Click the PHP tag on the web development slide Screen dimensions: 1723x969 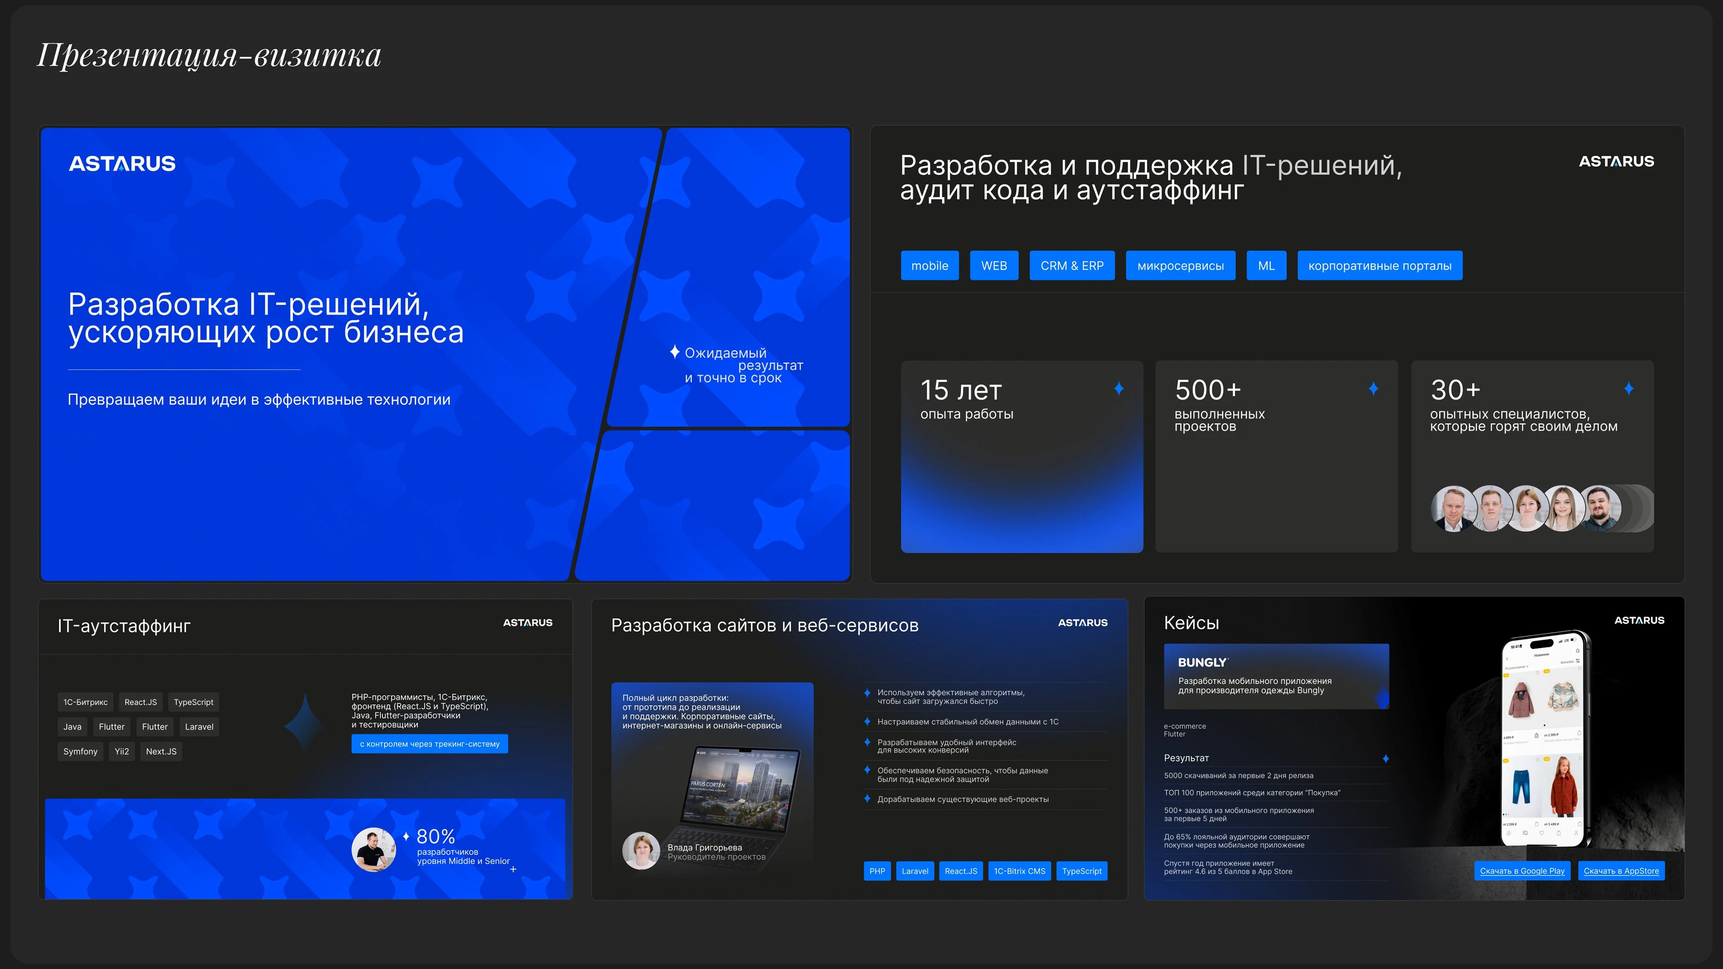[877, 871]
